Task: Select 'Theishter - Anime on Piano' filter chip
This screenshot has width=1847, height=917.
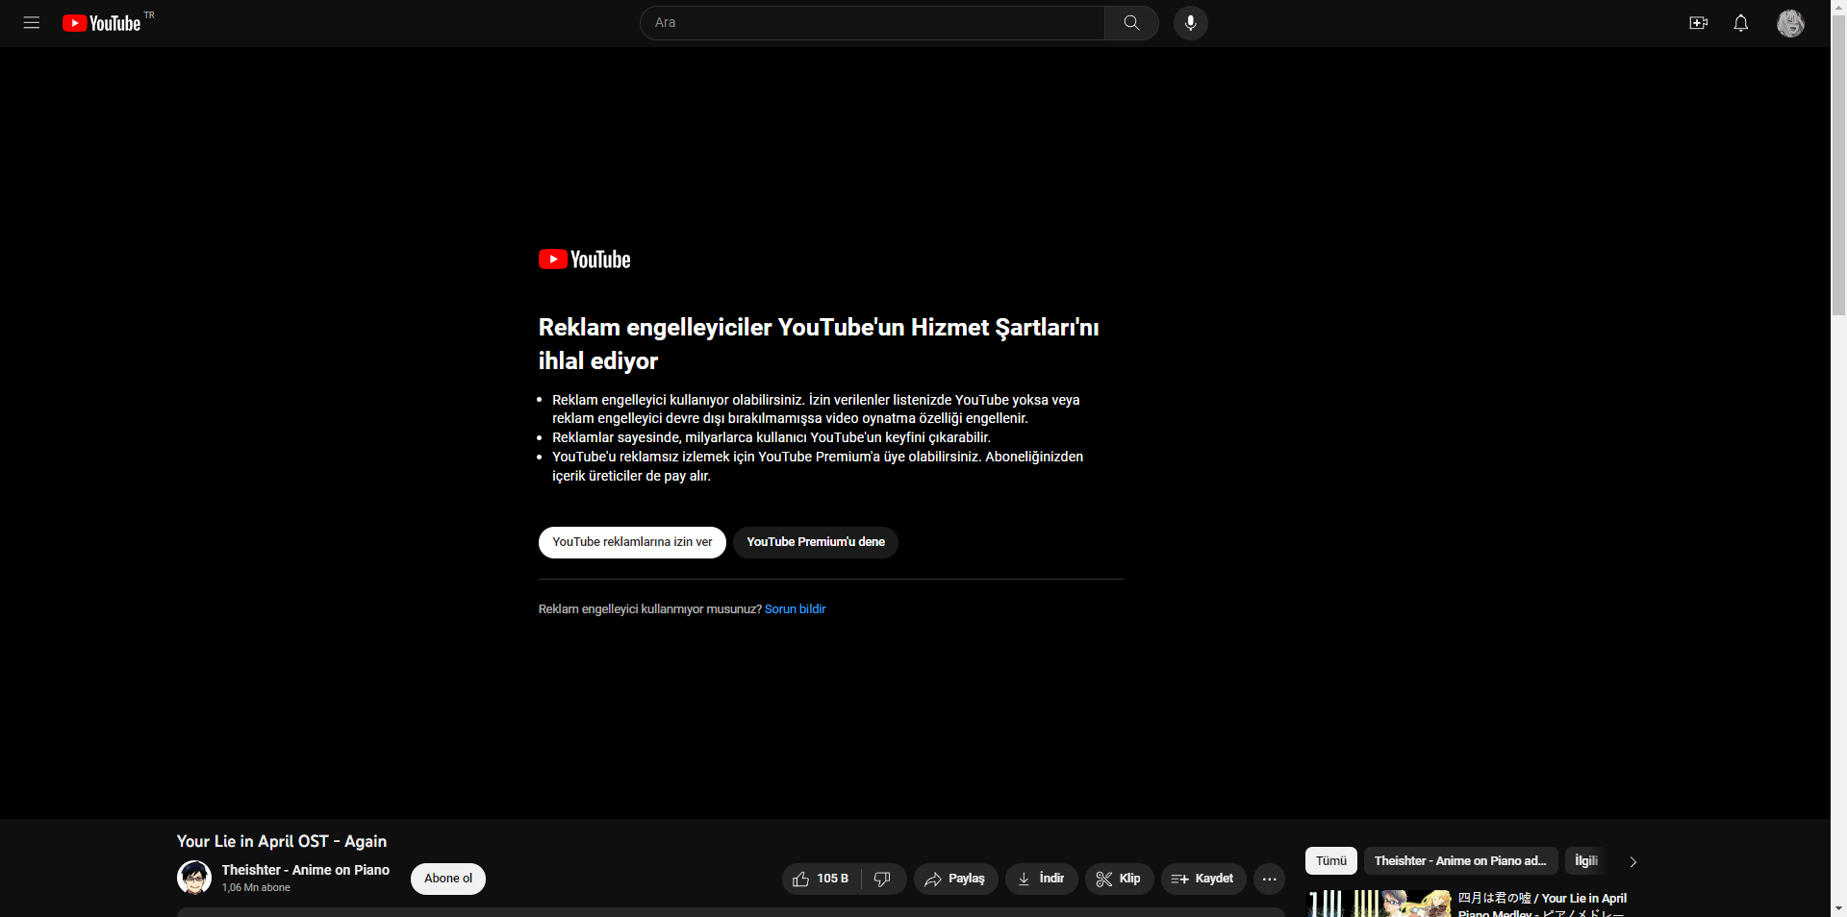Action: point(1460,861)
